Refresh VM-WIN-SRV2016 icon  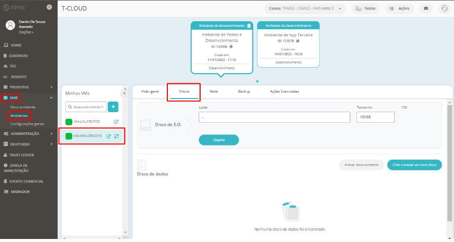pyautogui.click(x=116, y=136)
